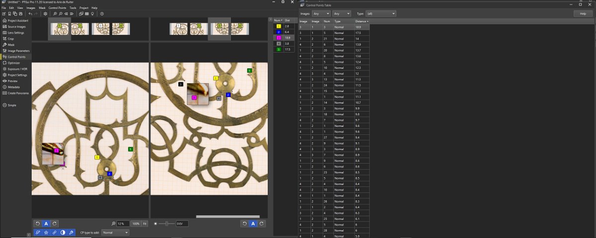Click the settings gear in top toolbar
The image size is (596, 238).
[x=45, y=14]
